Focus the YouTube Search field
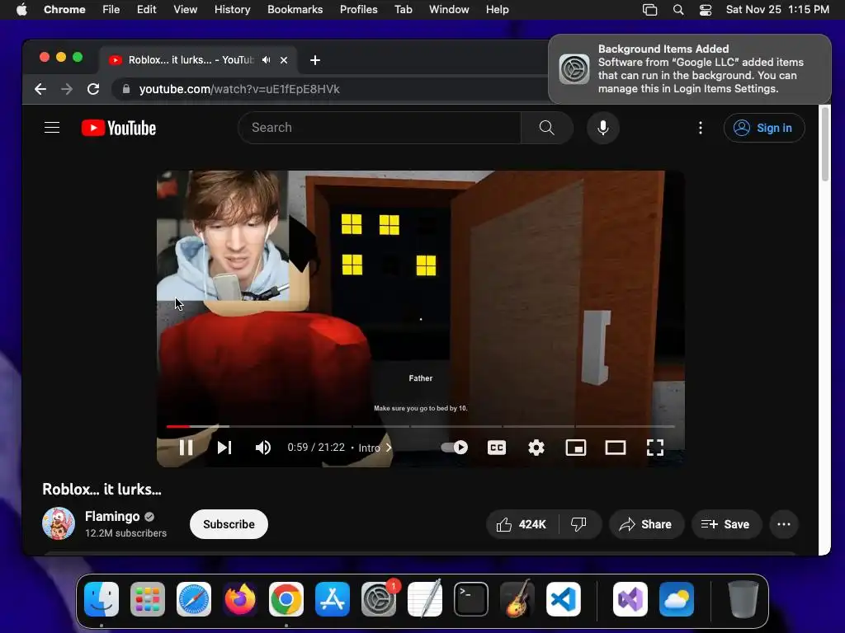Viewport: 845px width, 633px height. [x=380, y=128]
